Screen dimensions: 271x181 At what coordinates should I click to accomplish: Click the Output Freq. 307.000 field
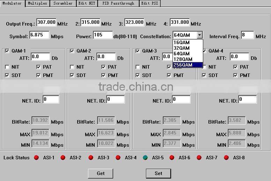click(46, 22)
